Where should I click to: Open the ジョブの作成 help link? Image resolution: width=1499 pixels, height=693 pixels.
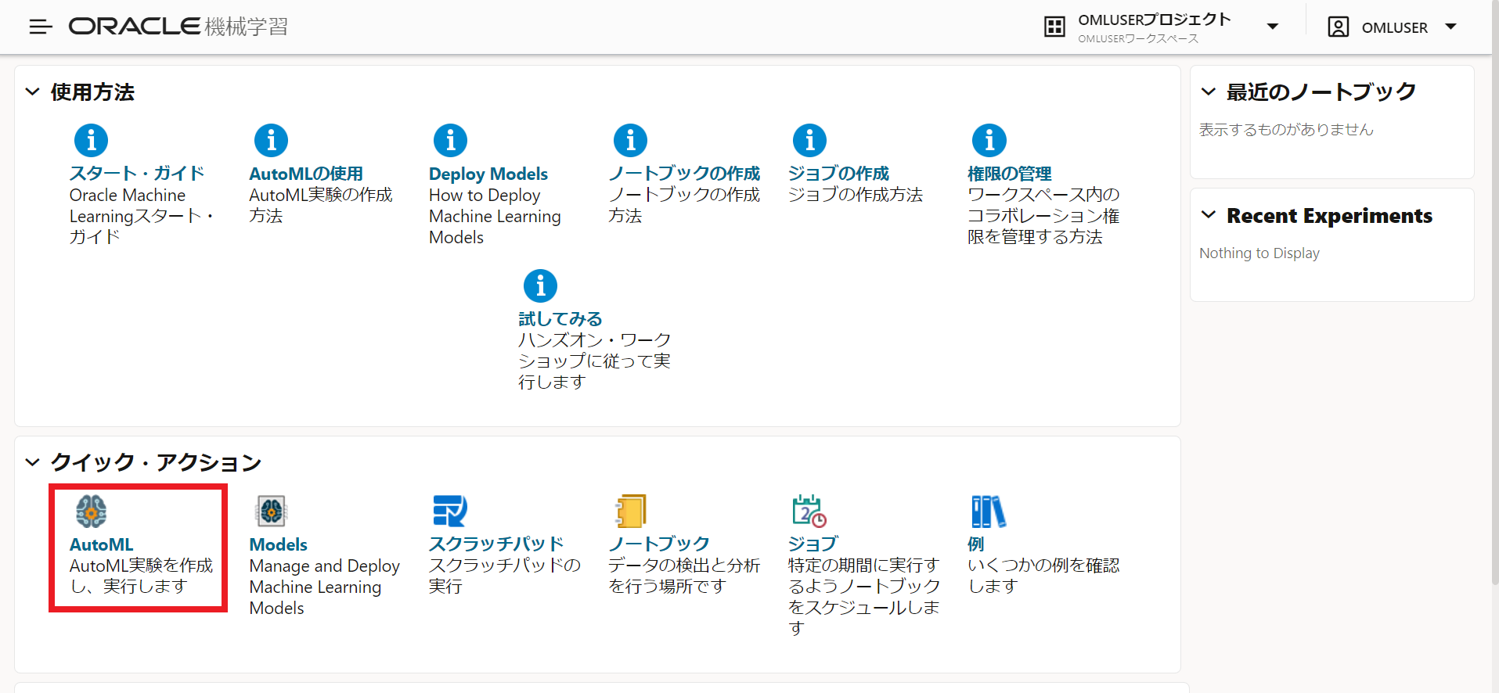pyautogui.click(x=838, y=174)
